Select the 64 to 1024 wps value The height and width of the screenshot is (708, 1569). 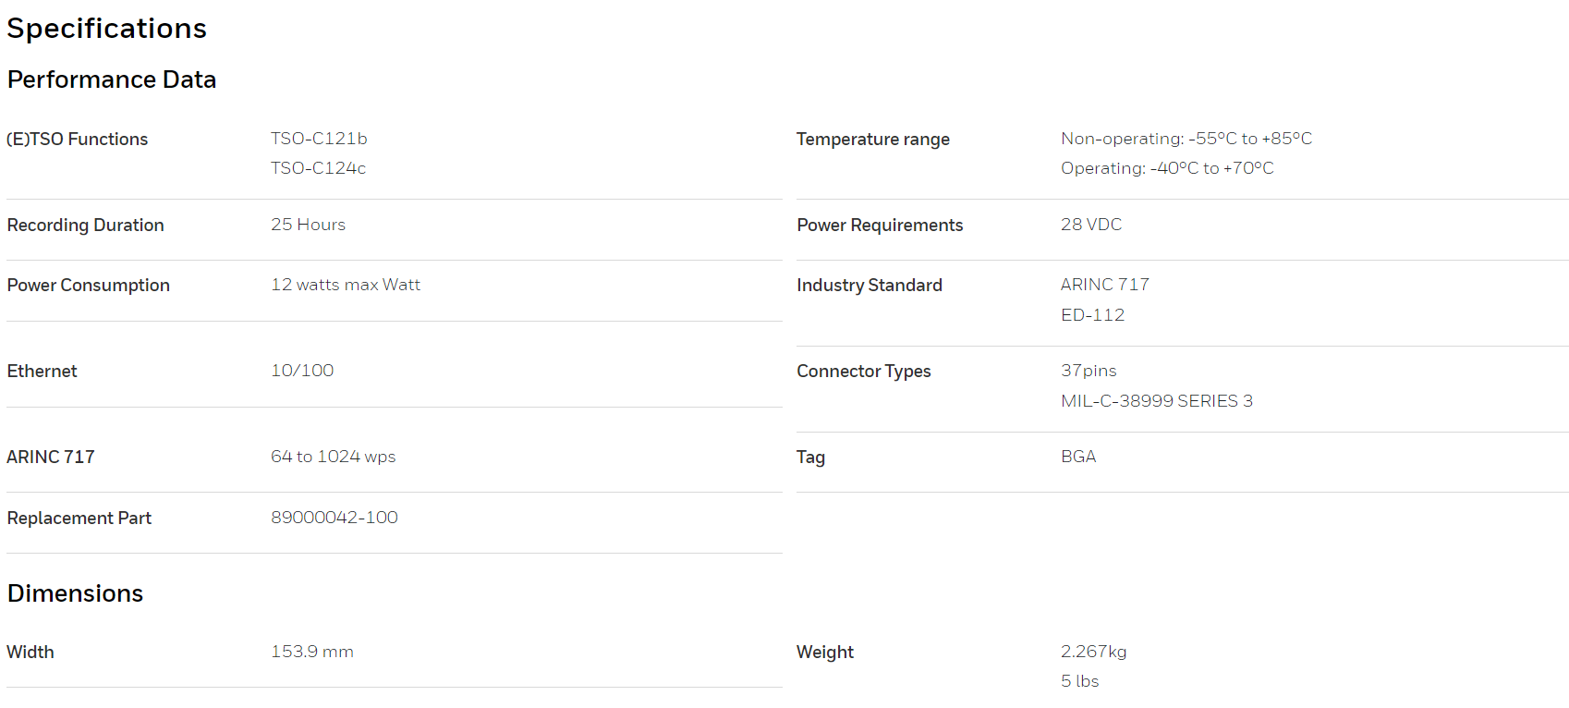coord(333,457)
